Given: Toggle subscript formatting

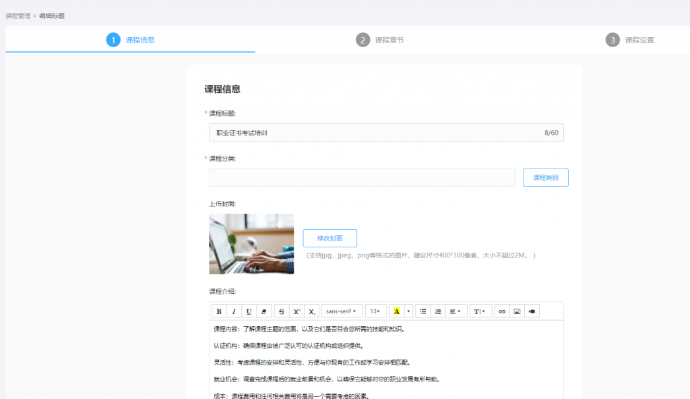Looking at the screenshot, I should (311, 311).
